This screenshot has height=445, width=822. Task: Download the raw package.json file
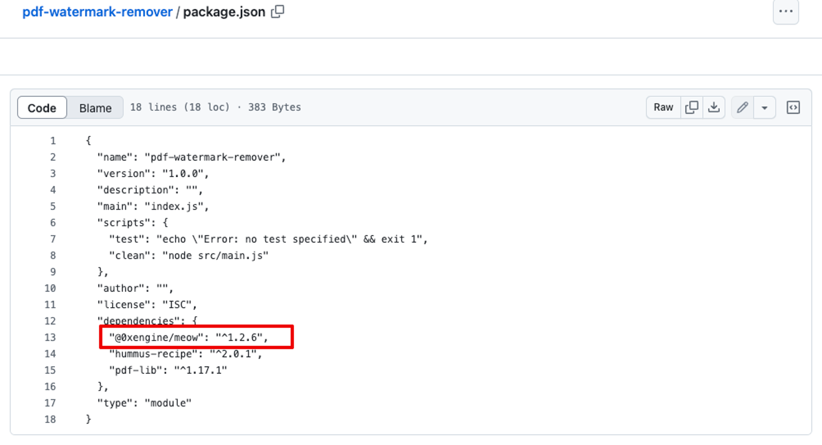[x=713, y=107]
